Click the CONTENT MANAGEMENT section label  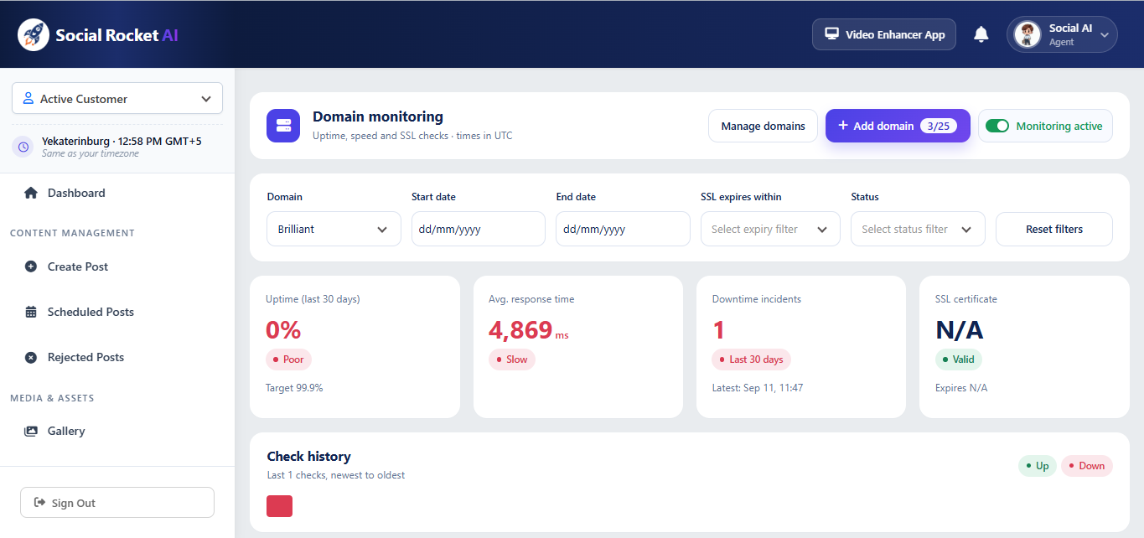click(x=72, y=233)
